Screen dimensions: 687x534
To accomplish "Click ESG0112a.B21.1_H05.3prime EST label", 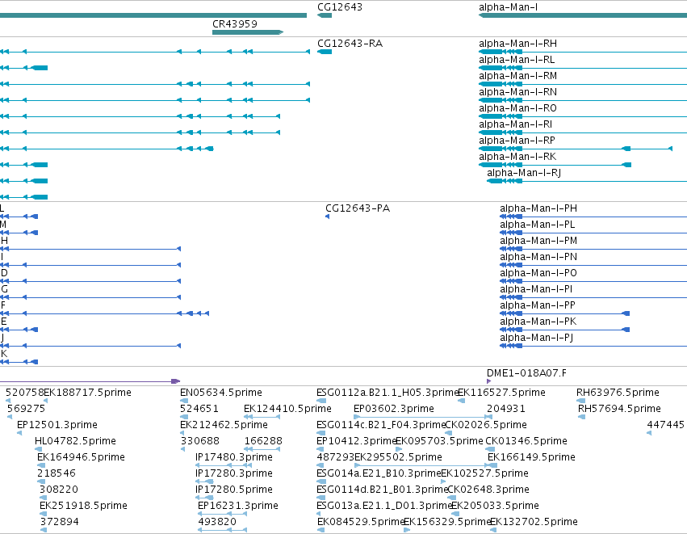I will 387,393.
